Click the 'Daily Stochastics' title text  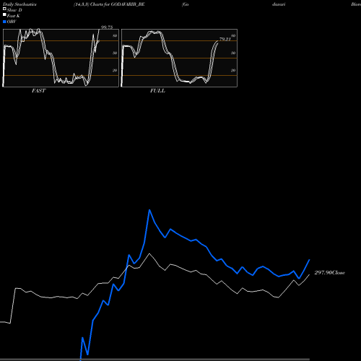tap(19, 4)
